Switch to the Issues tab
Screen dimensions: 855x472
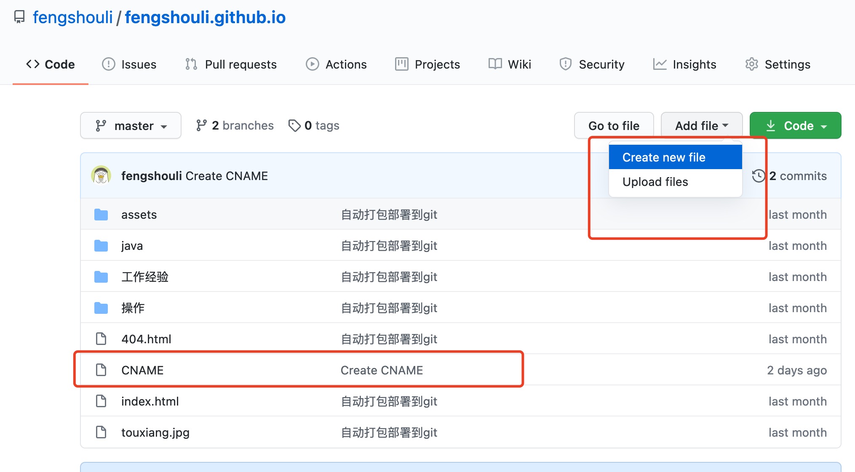129,64
